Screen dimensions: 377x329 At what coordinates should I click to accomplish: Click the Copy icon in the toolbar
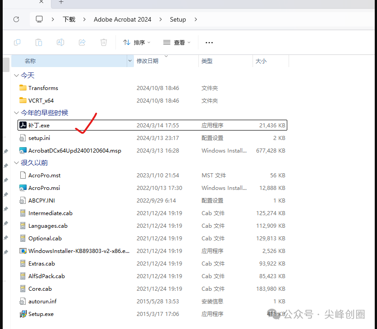coord(17,42)
